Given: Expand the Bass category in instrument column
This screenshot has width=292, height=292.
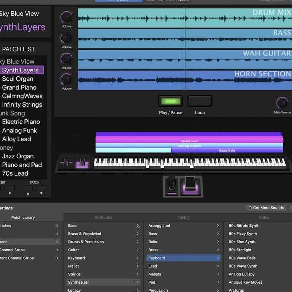Looking at the screenshot, I should tap(103, 226).
